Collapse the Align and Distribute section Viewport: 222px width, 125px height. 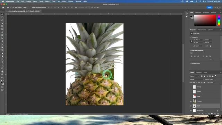coord(190,51)
